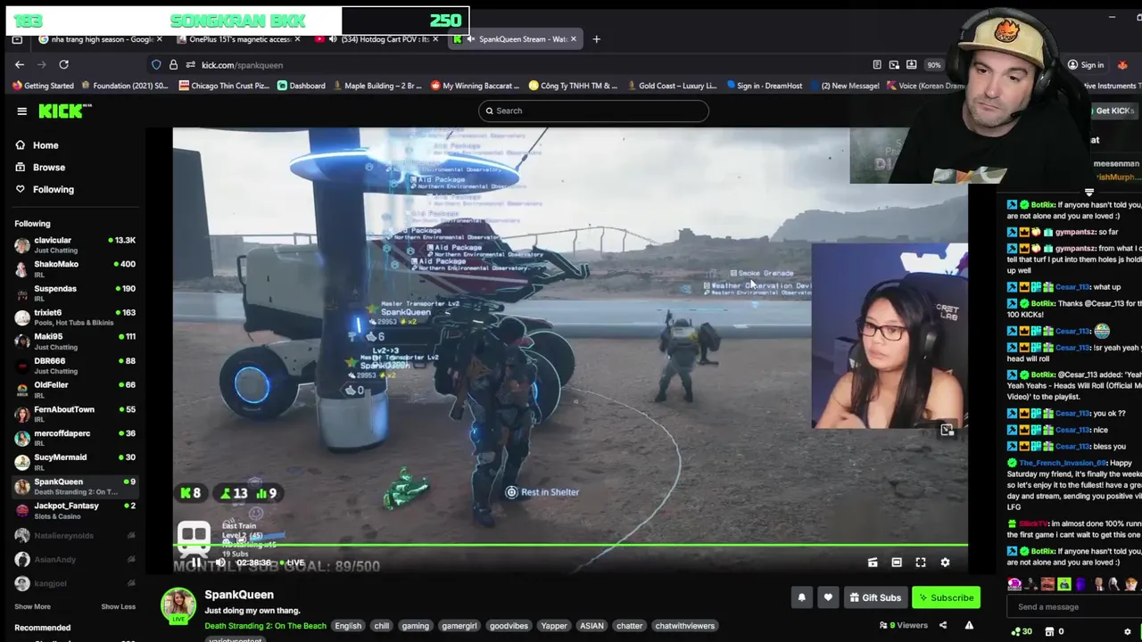The height and width of the screenshot is (642, 1142).
Task: Click the green video progress bar
Action: [x=570, y=545]
